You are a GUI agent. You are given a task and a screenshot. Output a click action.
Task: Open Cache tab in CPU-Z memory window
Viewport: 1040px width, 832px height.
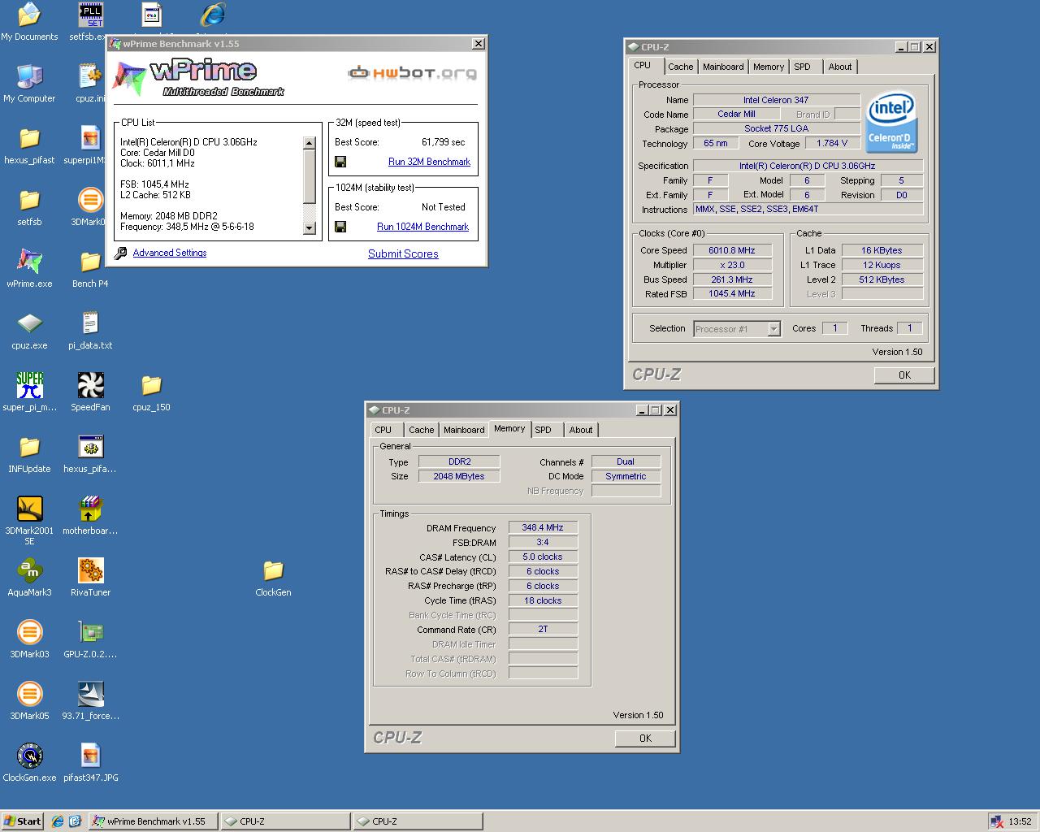pyautogui.click(x=422, y=431)
